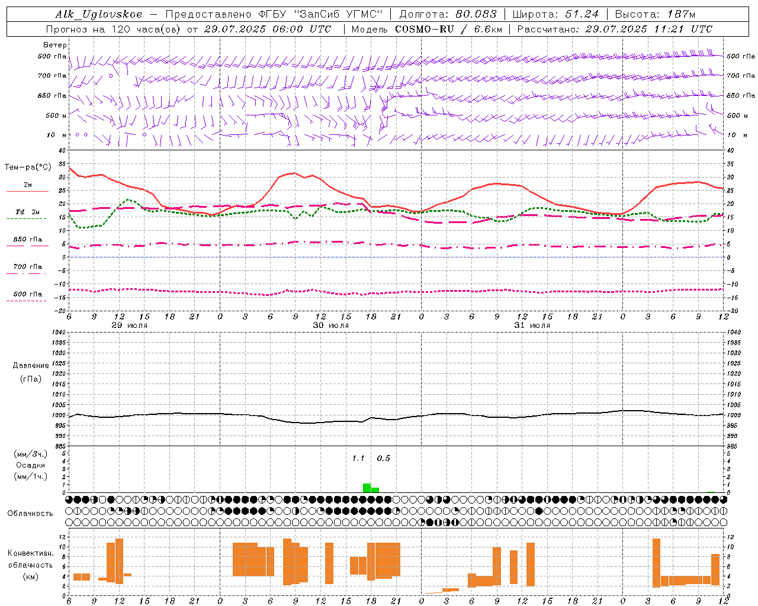Click the Облачность cloud cover label
This screenshot has height=606, width=758.
pyautogui.click(x=30, y=513)
